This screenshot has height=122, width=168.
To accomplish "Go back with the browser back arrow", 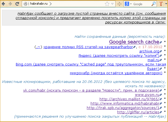I will 4,4.
